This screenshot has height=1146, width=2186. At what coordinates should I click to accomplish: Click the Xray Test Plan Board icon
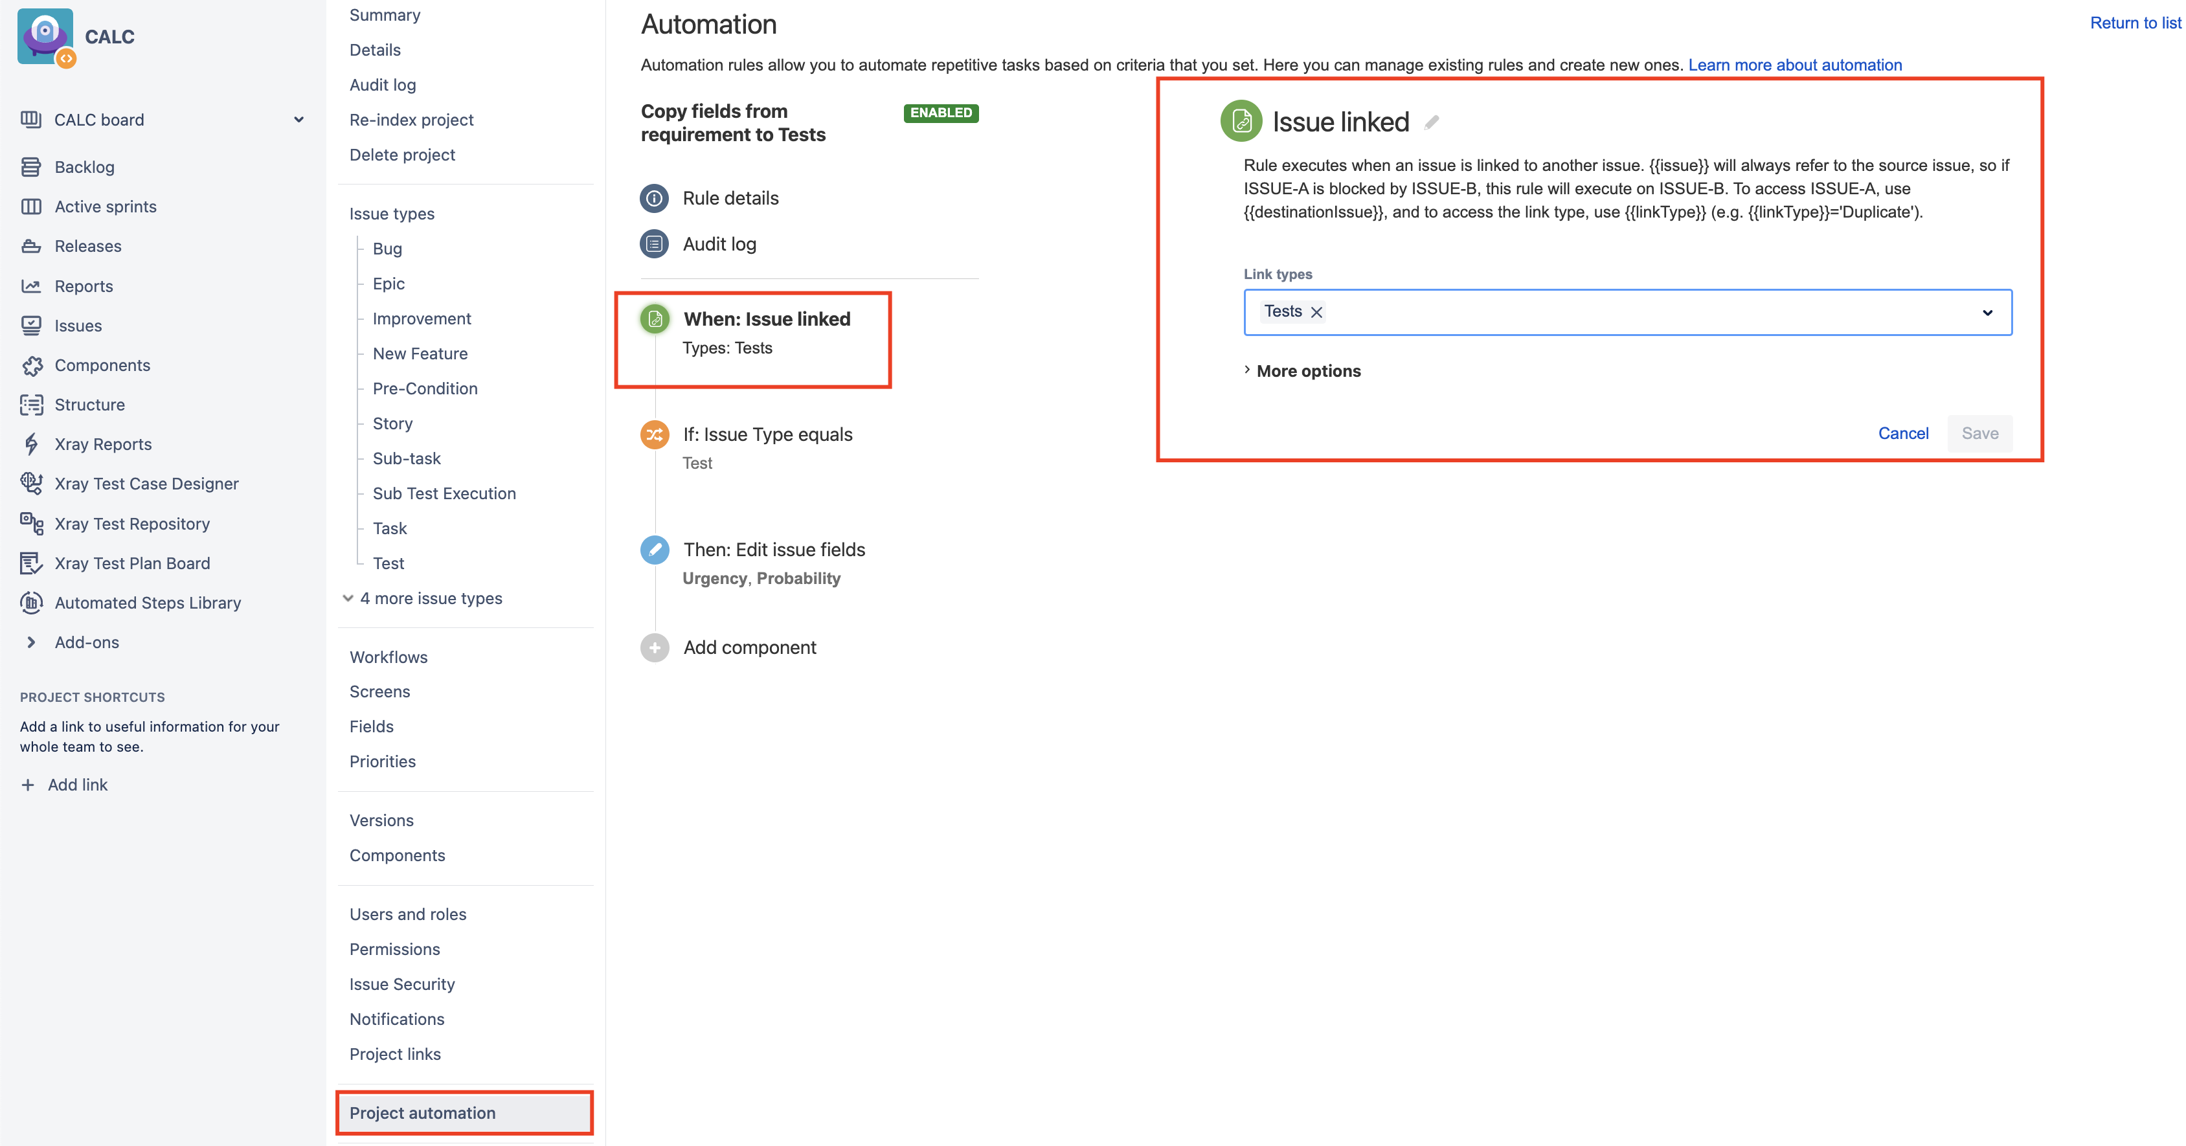coord(30,563)
